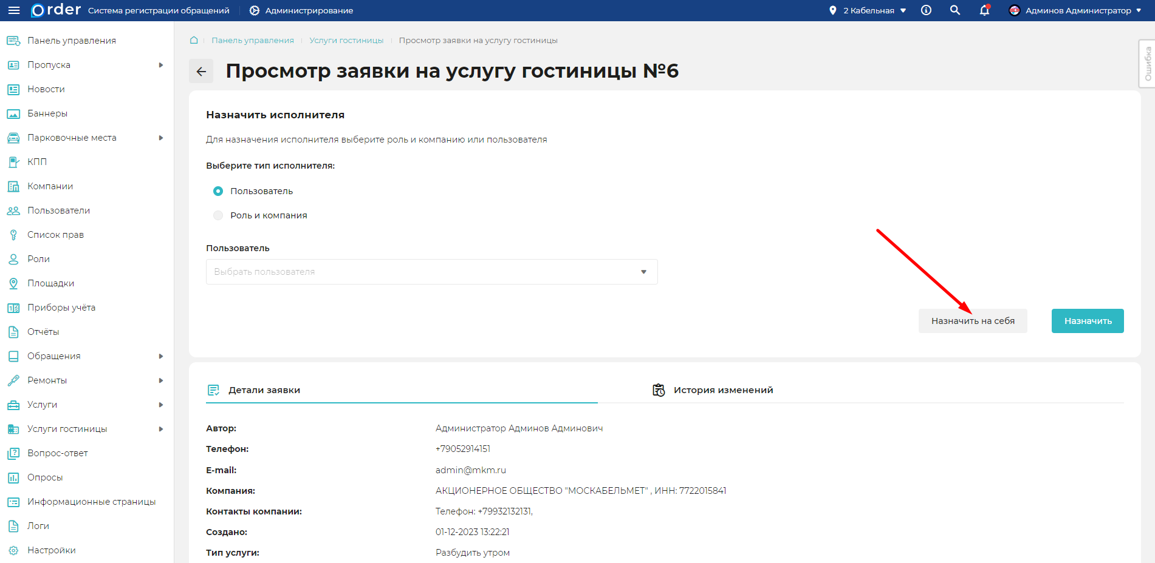
Task: Open Пользователи from the sidebar icon
Action: (13, 210)
